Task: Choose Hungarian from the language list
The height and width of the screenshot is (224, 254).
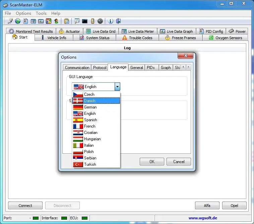Action: click(96, 139)
